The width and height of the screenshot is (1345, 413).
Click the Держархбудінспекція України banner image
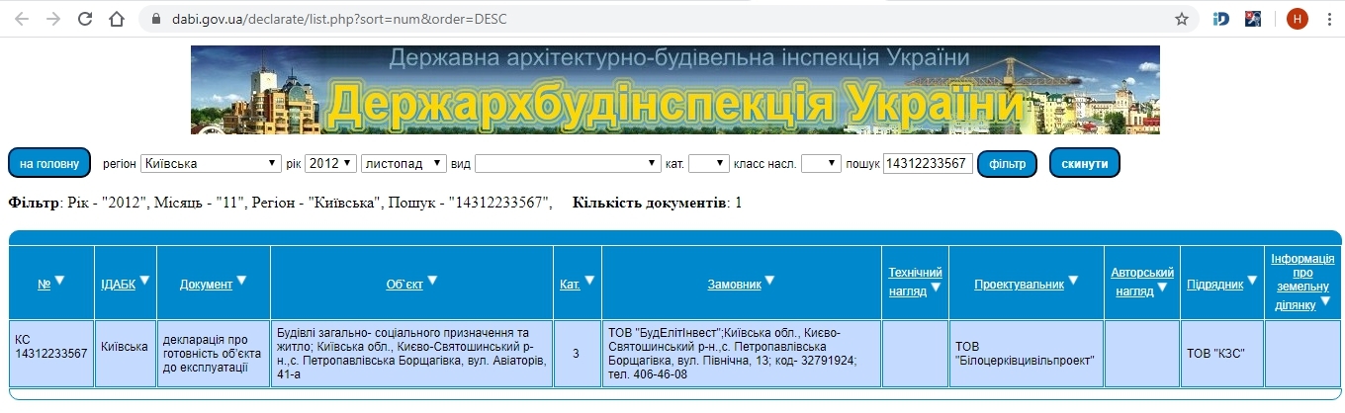pyautogui.click(x=675, y=90)
